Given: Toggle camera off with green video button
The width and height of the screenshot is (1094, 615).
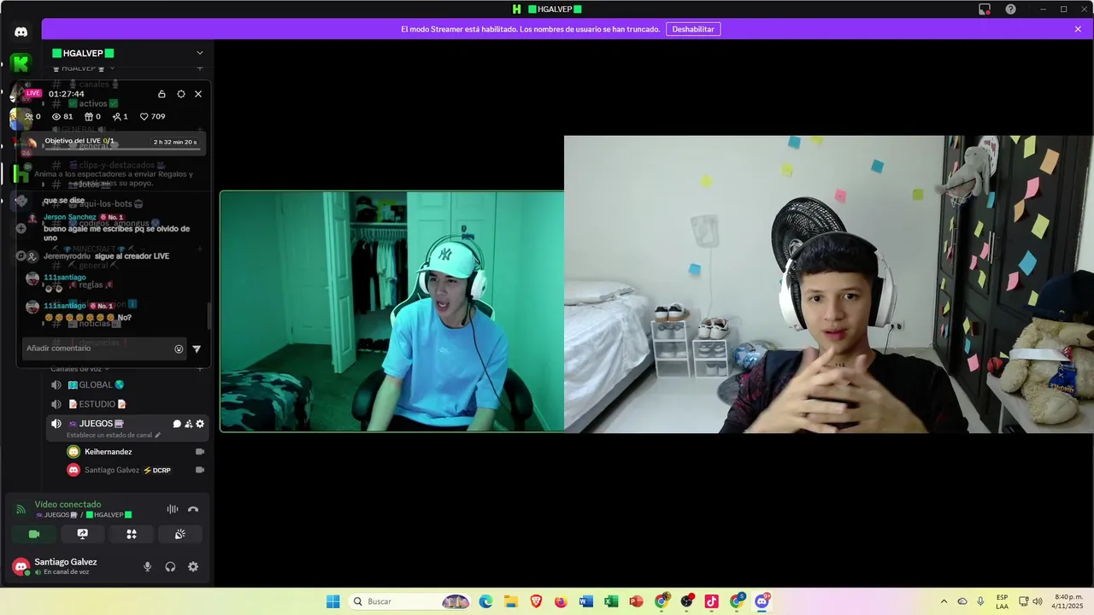Looking at the screenshot, I should (x=34, y=534).
